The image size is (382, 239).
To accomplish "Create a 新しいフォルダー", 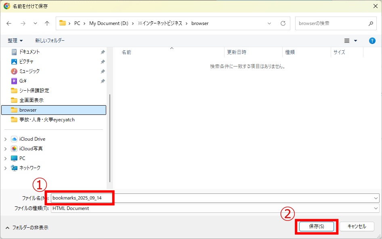I will pyautogui.click(x=50, y=41).
